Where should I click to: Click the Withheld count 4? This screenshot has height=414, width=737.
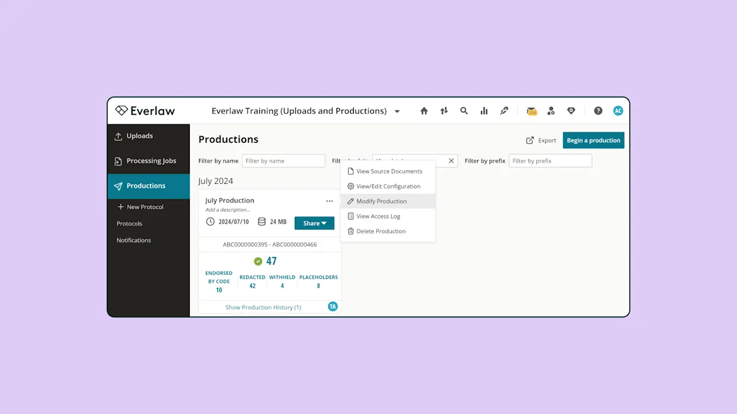point(283,286)
